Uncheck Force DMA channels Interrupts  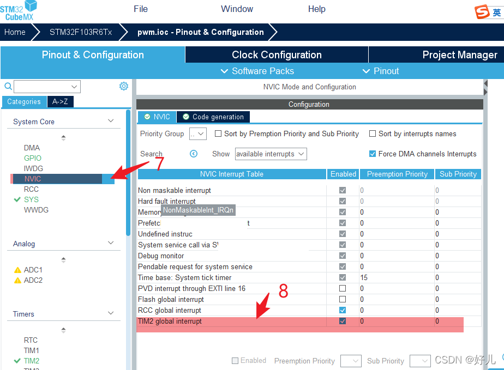click(372, 154)
